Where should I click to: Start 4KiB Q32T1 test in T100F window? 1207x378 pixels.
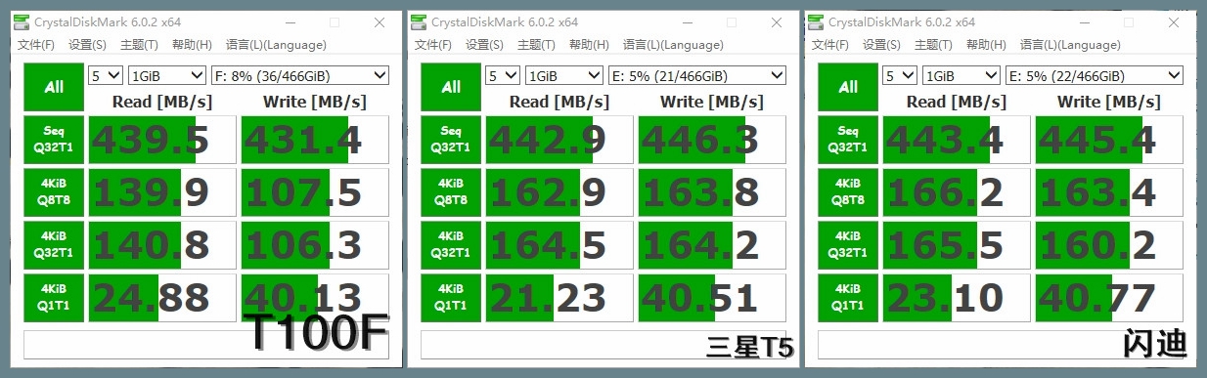tap(54, 245)
